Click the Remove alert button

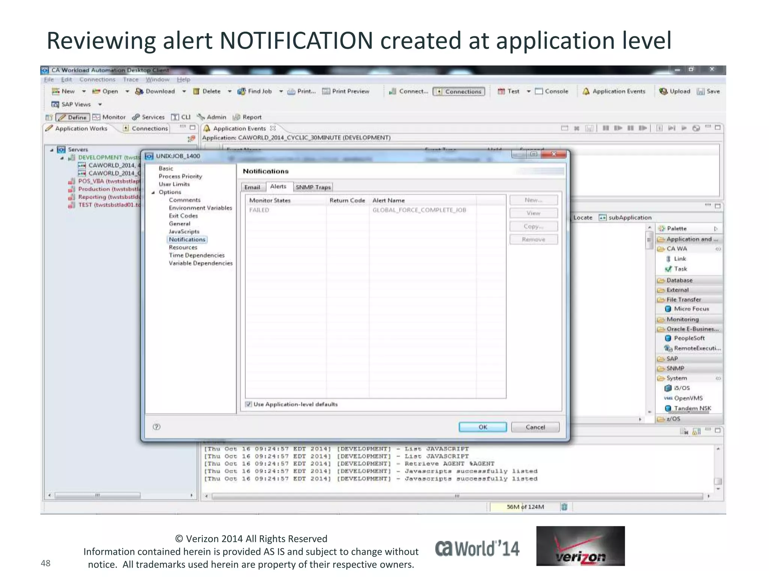pos(534,239)
